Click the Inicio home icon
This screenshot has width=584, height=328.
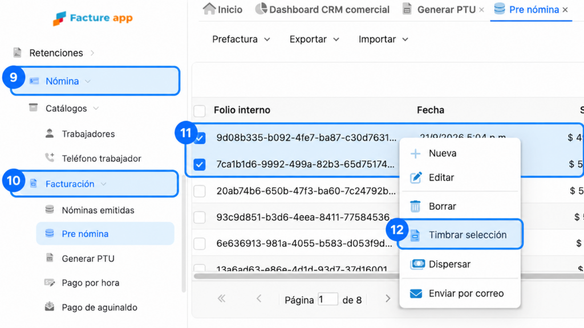pos(209,9)
